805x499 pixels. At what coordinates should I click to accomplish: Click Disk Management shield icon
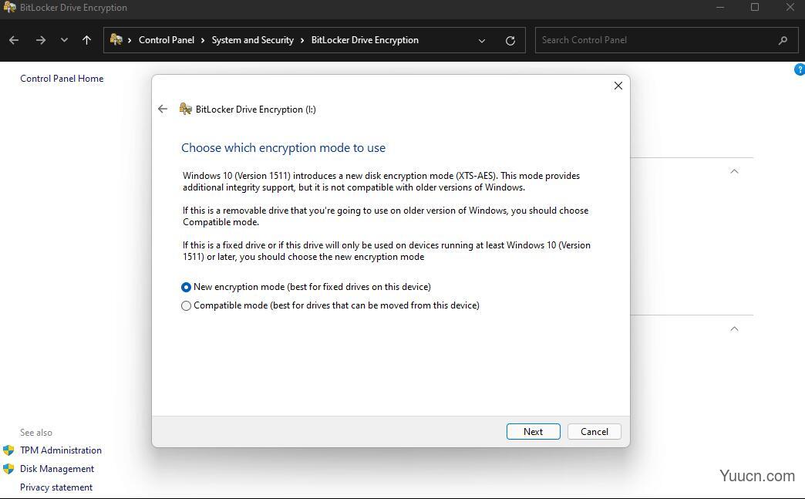8,469
